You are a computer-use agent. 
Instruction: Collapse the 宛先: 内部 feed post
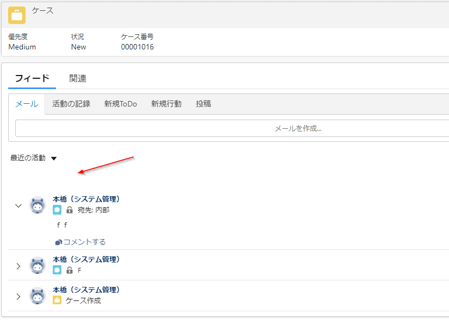coord(18,206)
